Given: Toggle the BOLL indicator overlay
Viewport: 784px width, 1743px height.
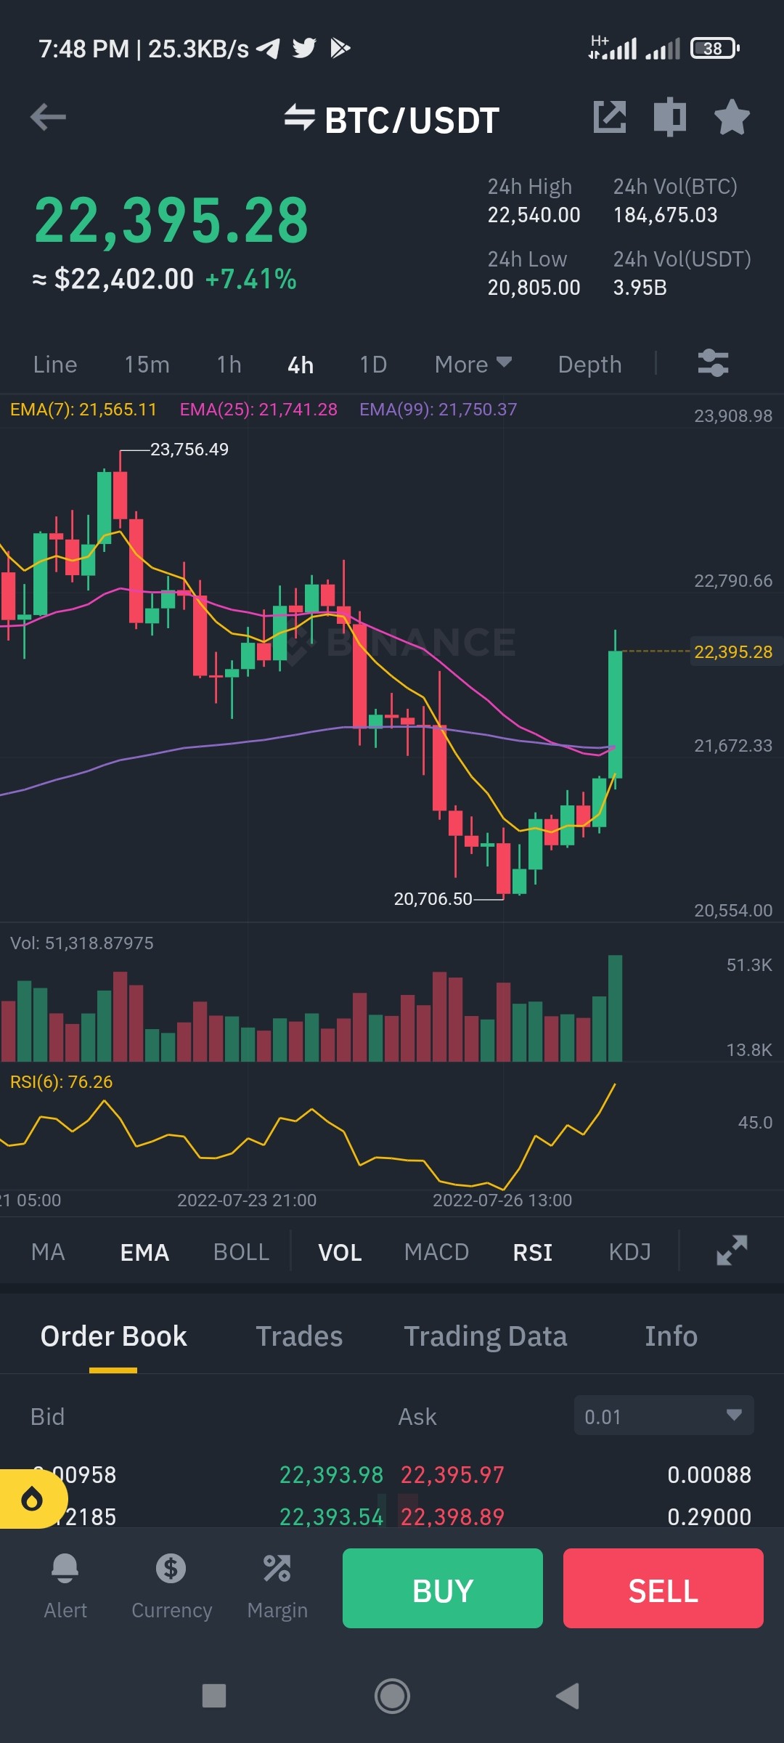Looking at the screenshot, I should coord(241,1252).
